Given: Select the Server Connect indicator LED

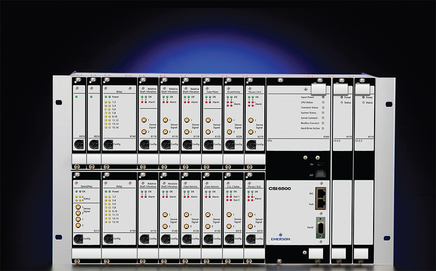Looking at the screenshot, I should tap(323, 118).
